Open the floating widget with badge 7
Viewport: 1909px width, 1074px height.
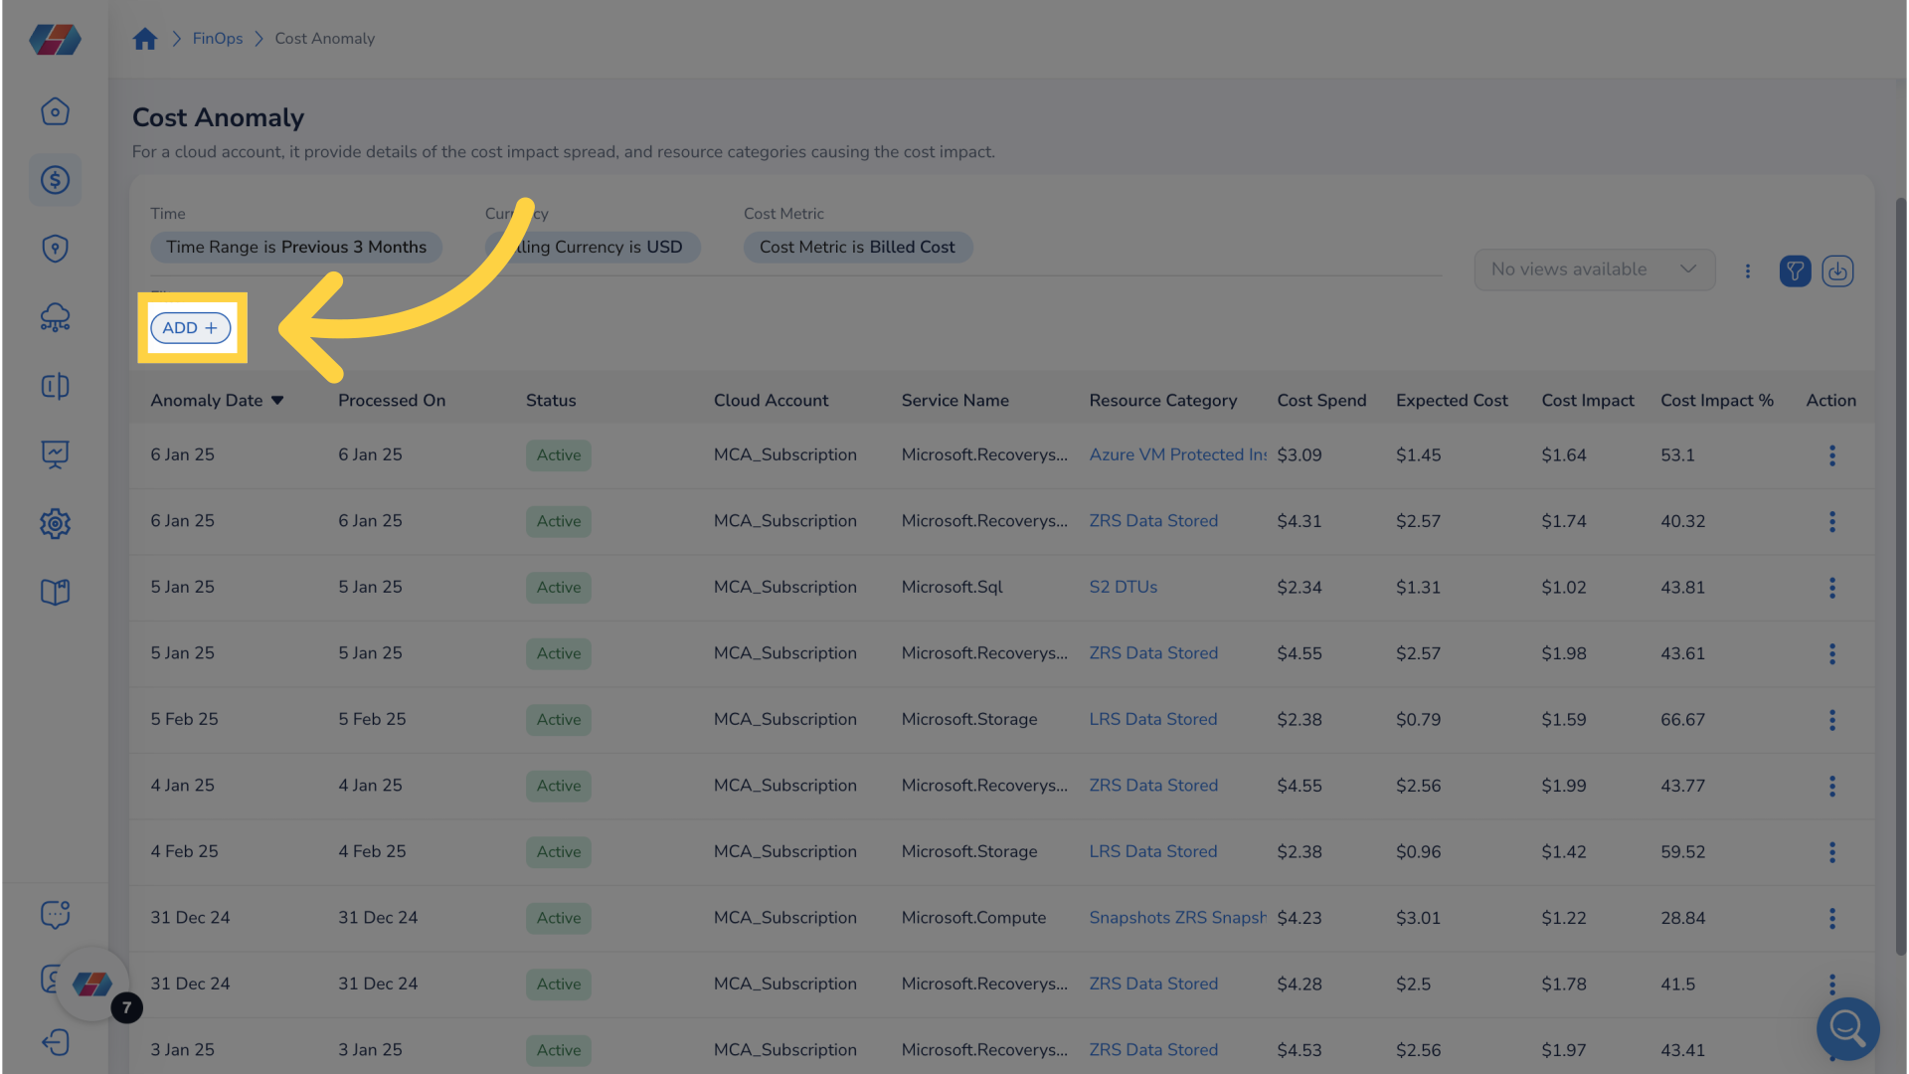(92, 984)
